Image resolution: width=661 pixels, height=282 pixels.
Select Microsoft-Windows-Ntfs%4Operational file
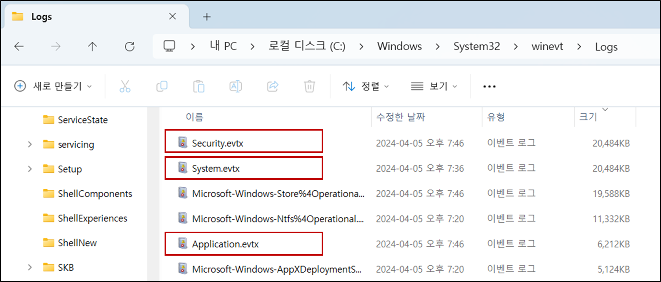click(x=278, y=219)
